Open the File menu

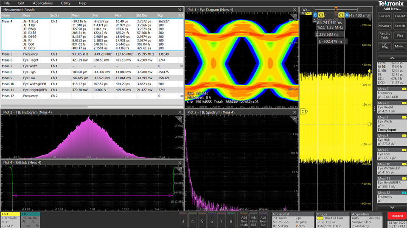tap(7, 3)
